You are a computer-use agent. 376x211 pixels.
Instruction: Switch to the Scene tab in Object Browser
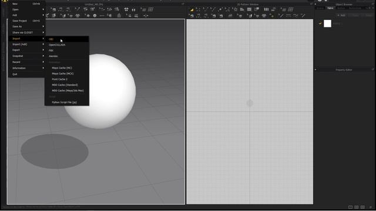(x=320, y=8)
